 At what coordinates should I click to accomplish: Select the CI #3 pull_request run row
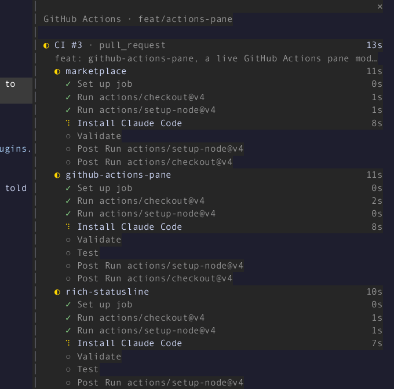pos(213,45)
